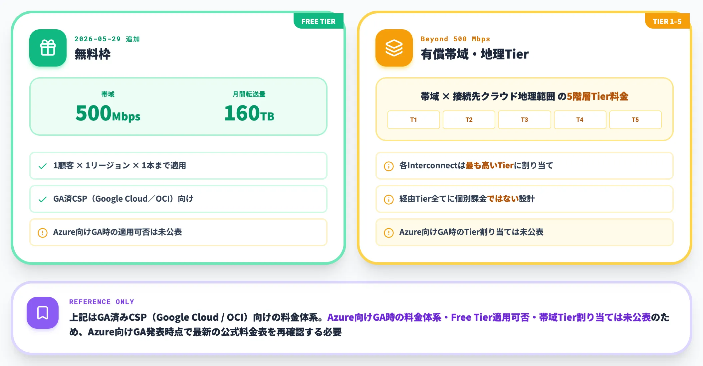Image resolution: width=703 pixels, height=366 pixels.
Task: Click checkmark icon beside GA済CSP row
Action: (x=43, y=199)
